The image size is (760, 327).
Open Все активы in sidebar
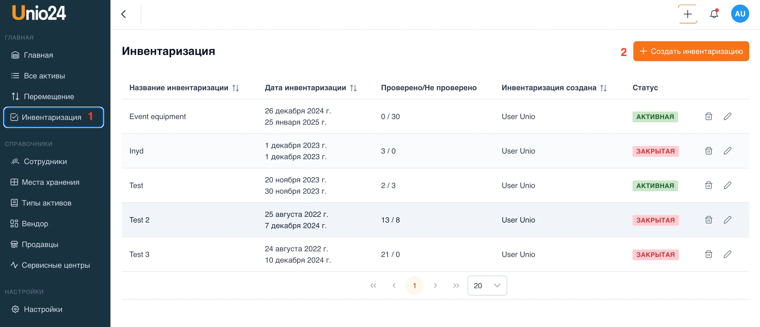coord(44,76)
